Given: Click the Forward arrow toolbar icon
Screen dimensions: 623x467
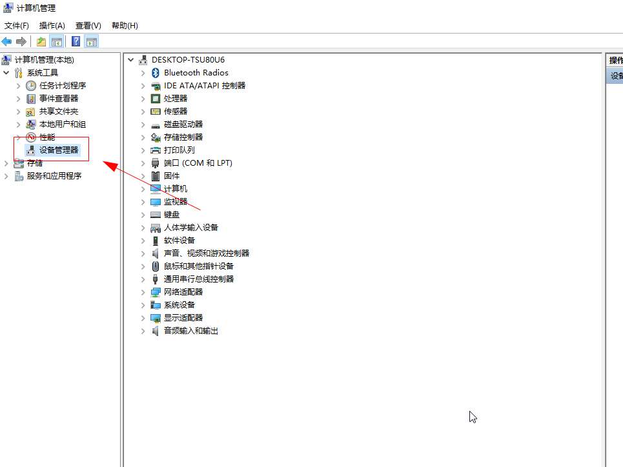Looking at the screenshot, I should tap(21, 41).
